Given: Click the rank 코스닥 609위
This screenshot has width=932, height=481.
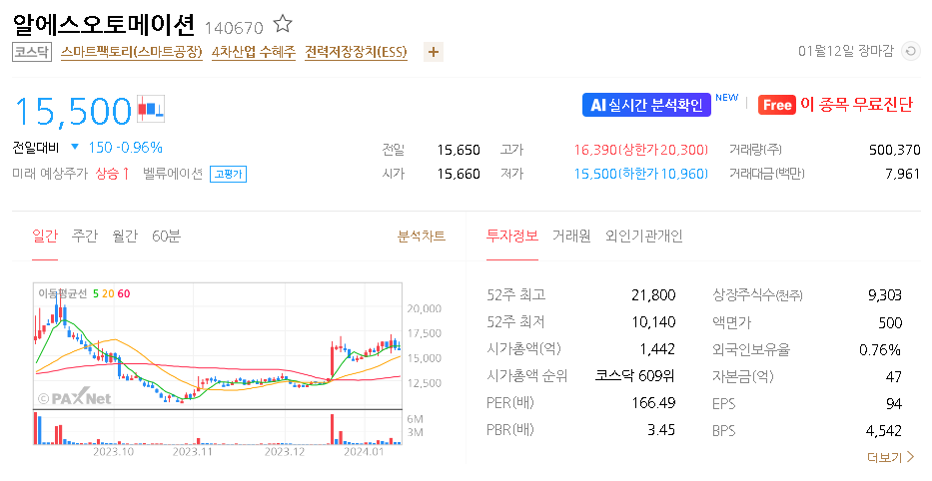Looking at the screenshot, I should 634,376.
